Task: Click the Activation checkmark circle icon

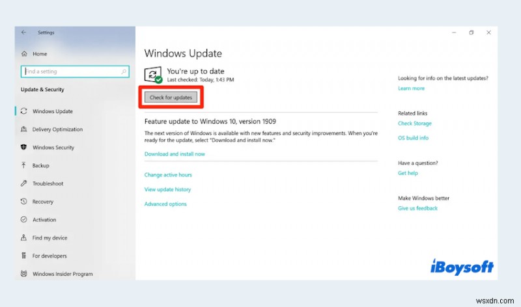Action: tap(24, 219)
